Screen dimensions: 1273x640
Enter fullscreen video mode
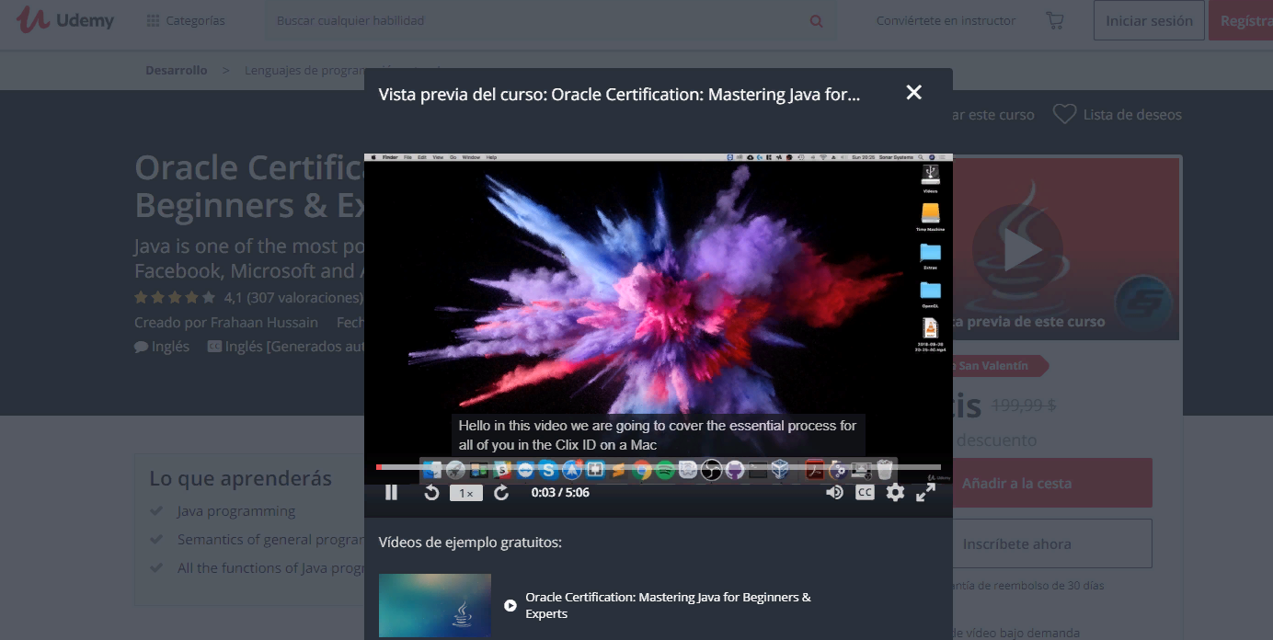(925, 493)
